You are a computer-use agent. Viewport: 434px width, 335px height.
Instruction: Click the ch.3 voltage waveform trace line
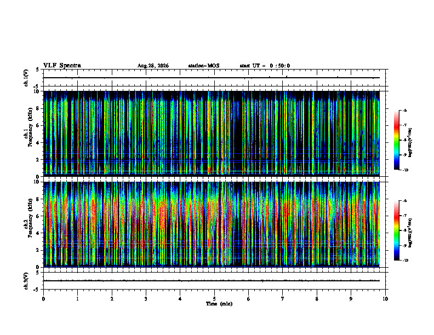212,281
